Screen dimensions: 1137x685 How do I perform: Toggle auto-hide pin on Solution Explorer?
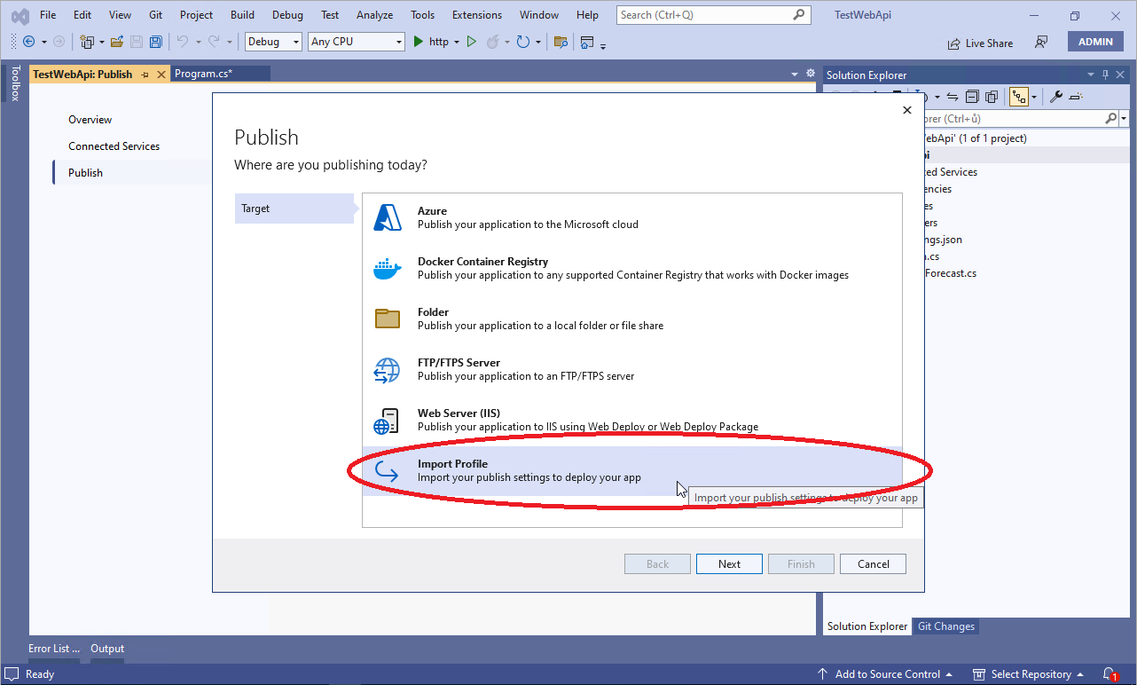[1106, 75]
